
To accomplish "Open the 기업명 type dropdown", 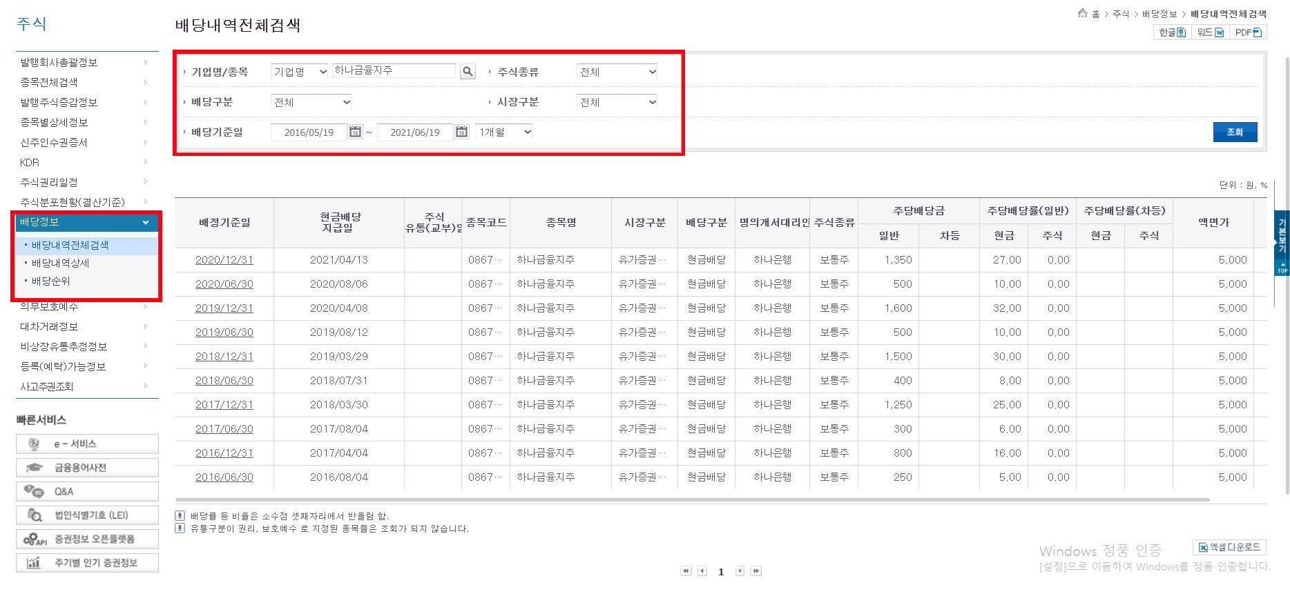I will coord(300,72).
